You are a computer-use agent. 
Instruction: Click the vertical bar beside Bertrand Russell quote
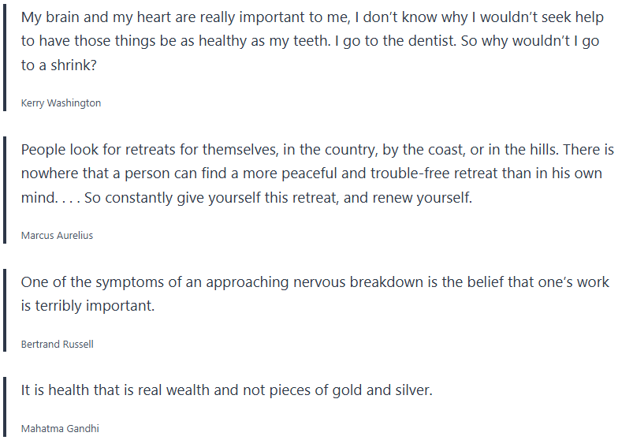click(4, 309)
